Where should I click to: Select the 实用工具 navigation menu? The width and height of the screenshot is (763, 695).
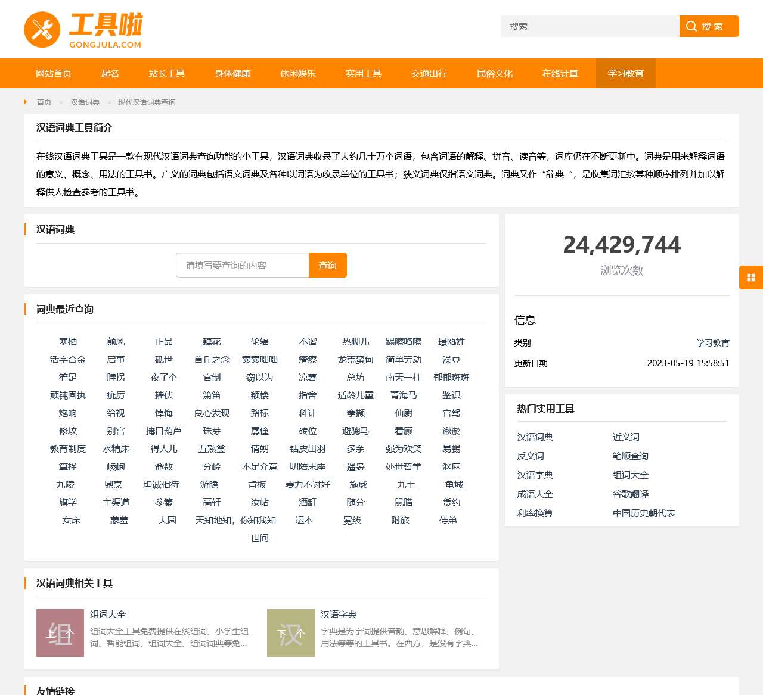click(363, 73)
